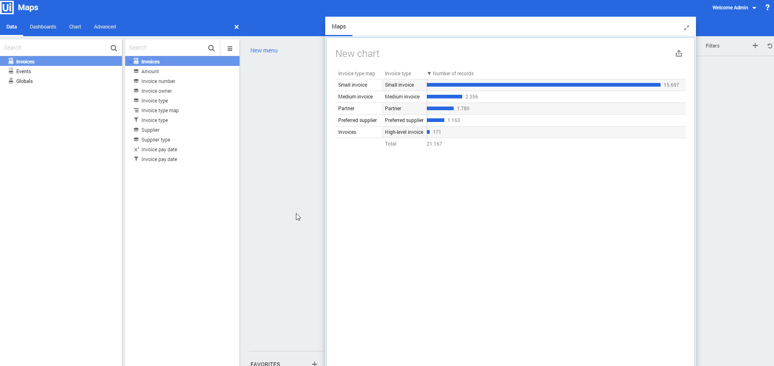Viewport: 774px width, 366px height.
Task: Open the attributes hamburger menu
Action: [230, 48]
